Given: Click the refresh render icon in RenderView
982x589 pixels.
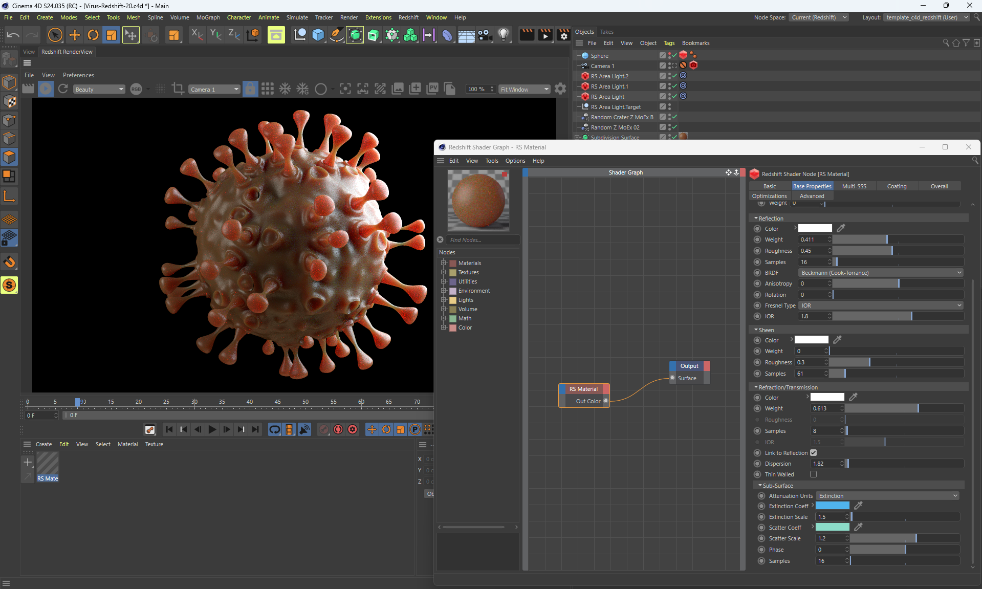Looking at the screenshot, I should (63, 89).
